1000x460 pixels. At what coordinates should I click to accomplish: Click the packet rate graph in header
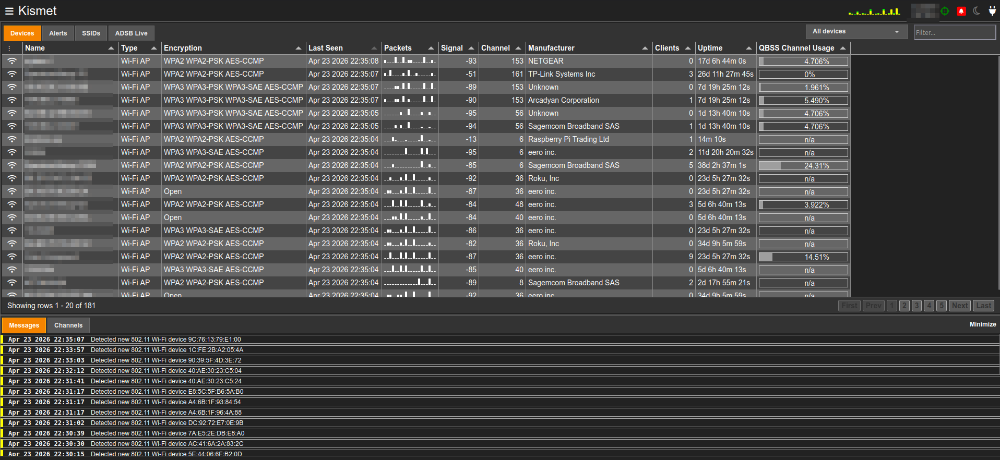point(874,11)
